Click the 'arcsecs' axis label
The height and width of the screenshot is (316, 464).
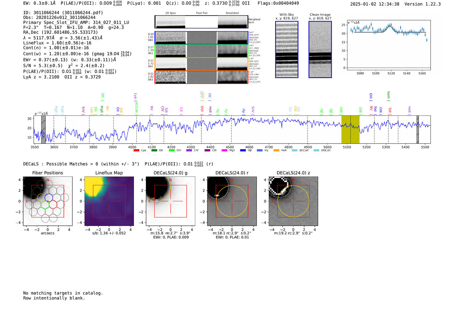pos(48,233)
